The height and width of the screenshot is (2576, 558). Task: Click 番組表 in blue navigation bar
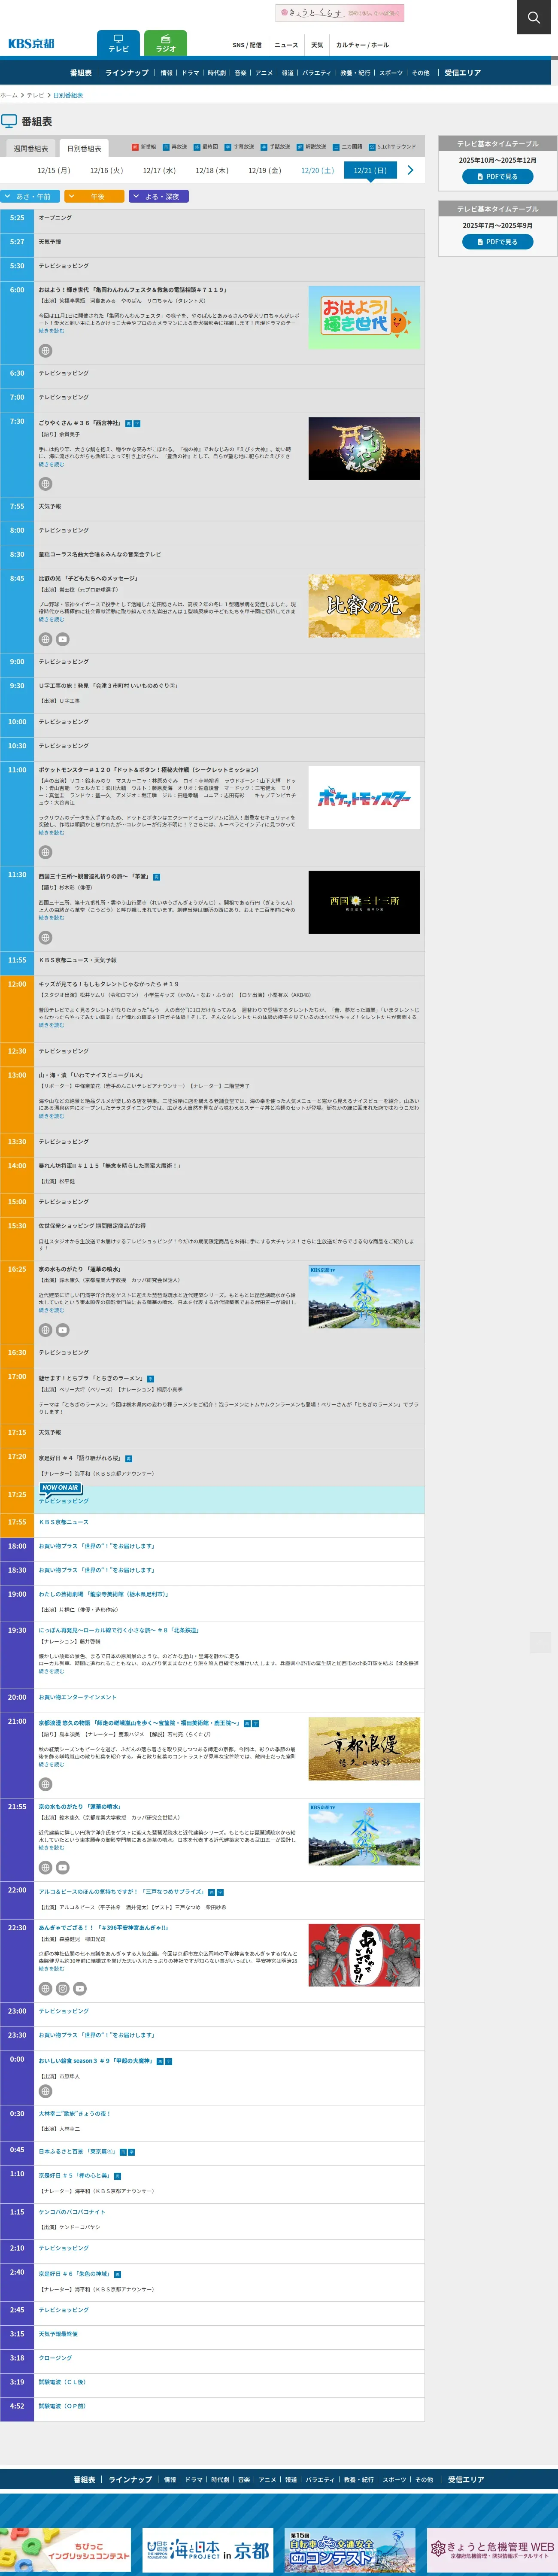tap(81, 73)
